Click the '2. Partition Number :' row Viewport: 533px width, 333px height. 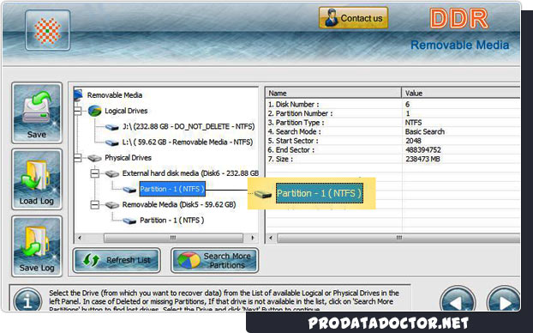tap(392, 113)
